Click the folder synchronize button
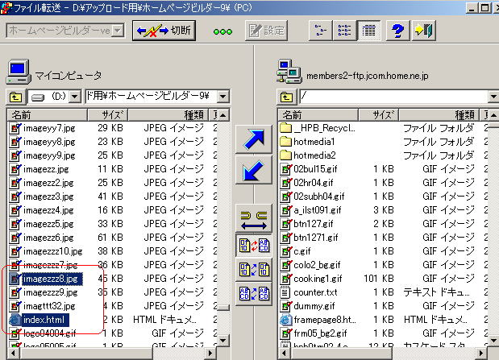 click(x=254, y=217)
